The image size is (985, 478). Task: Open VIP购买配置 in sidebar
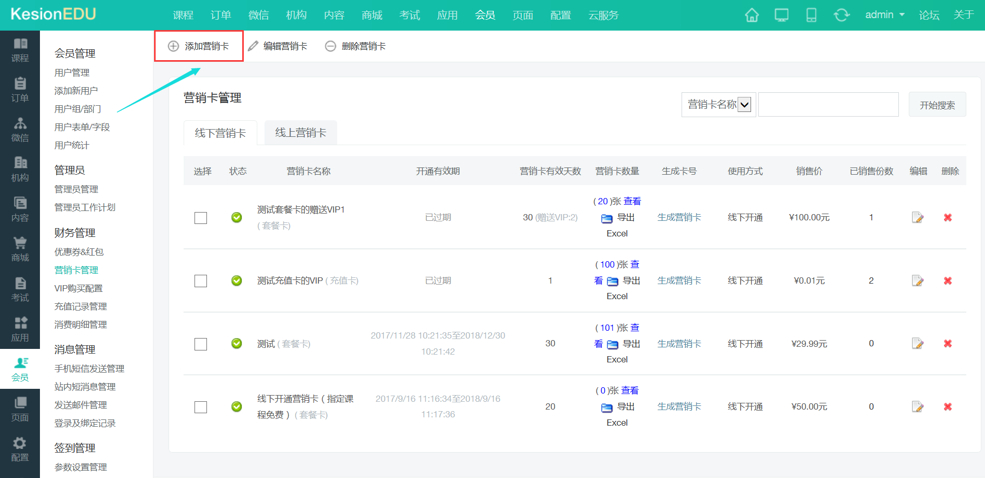tap(78, 288)
